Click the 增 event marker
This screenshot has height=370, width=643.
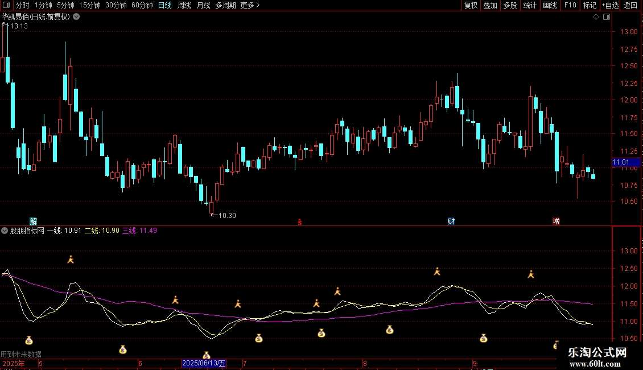[x=556, y=221]
